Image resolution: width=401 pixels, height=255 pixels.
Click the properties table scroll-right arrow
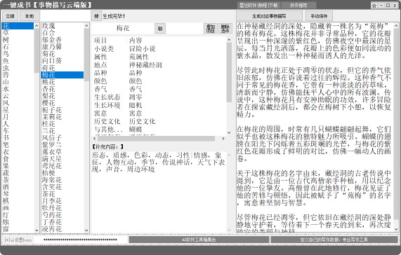pyautogui.click(x=223, y=139)
